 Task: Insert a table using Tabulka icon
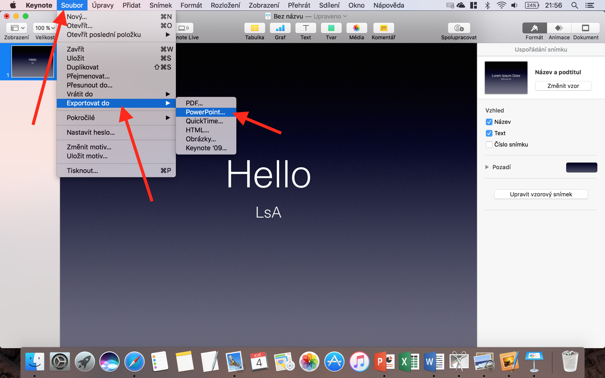tap(255, 28)
